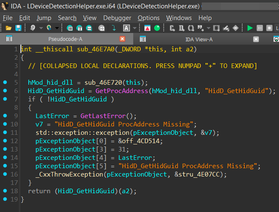Toggle breakpoint dot on line 9
The image size is (279, 212).
coord(5,116)
